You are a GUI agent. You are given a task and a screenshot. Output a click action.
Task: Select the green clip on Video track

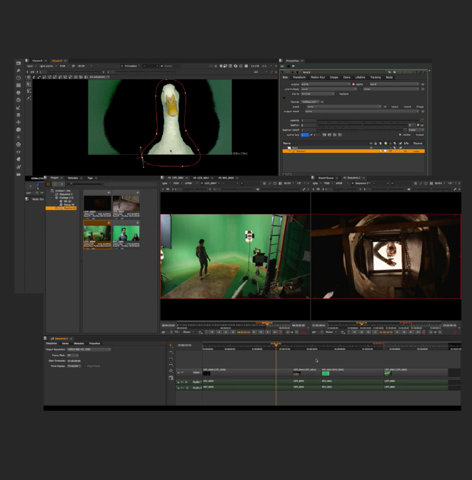(x=326, y=373)
